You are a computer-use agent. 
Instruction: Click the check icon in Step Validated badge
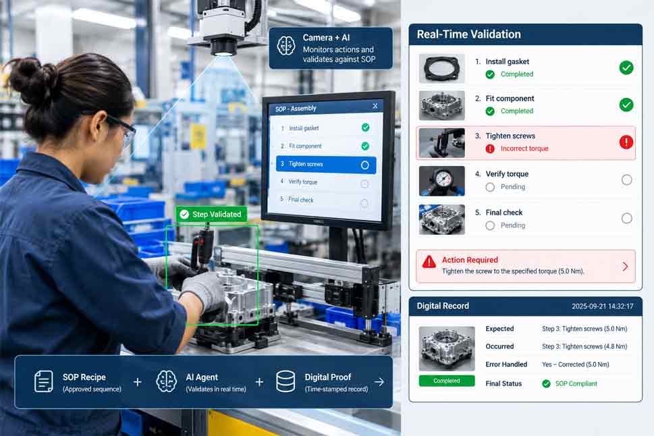(184, 215)
